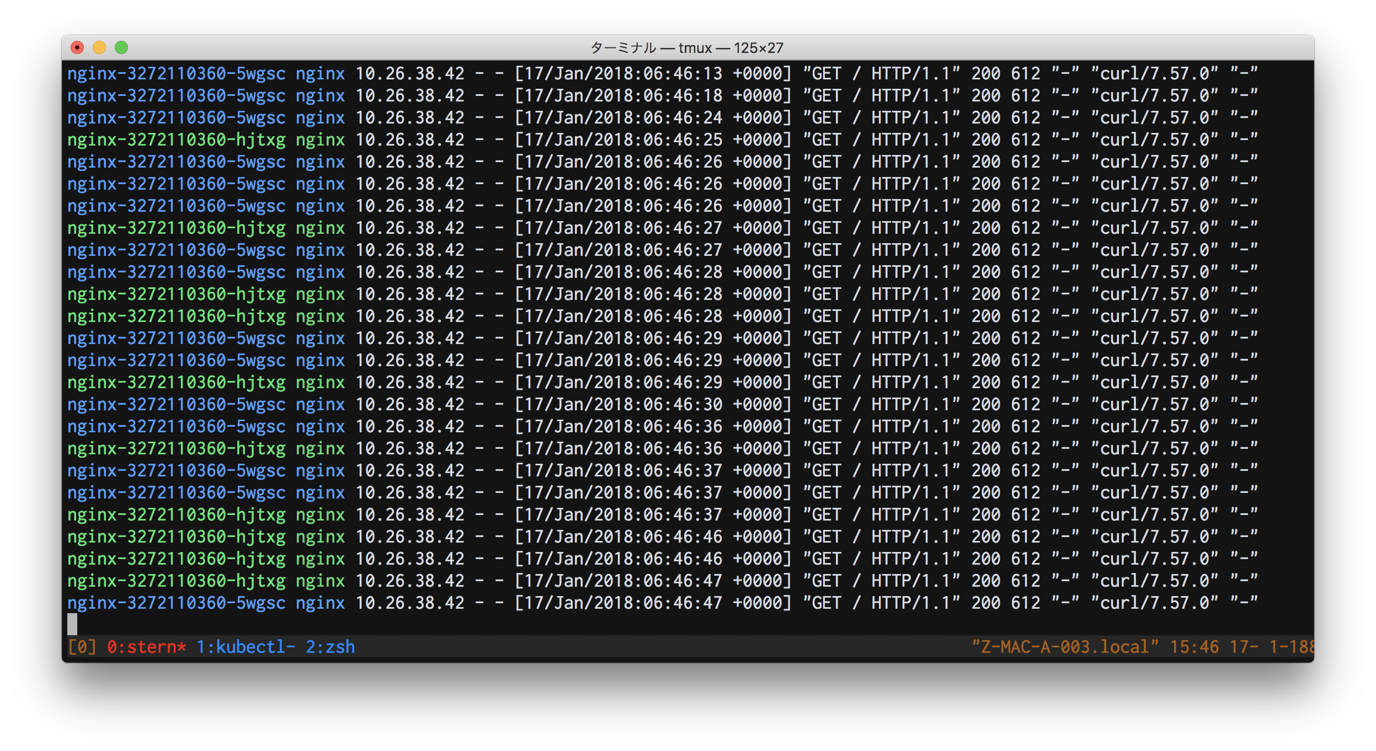
Task: Click the green hjtxg pod name at 06:46:25
Action: pos(177,140)
